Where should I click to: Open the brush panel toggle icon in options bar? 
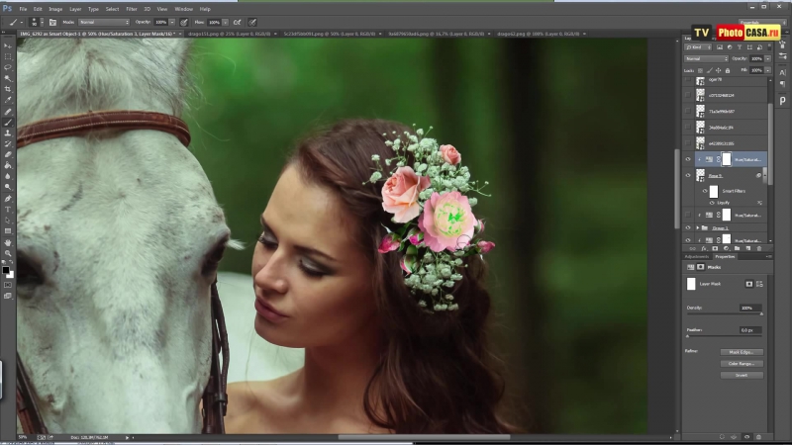click(x=52, y=21)
